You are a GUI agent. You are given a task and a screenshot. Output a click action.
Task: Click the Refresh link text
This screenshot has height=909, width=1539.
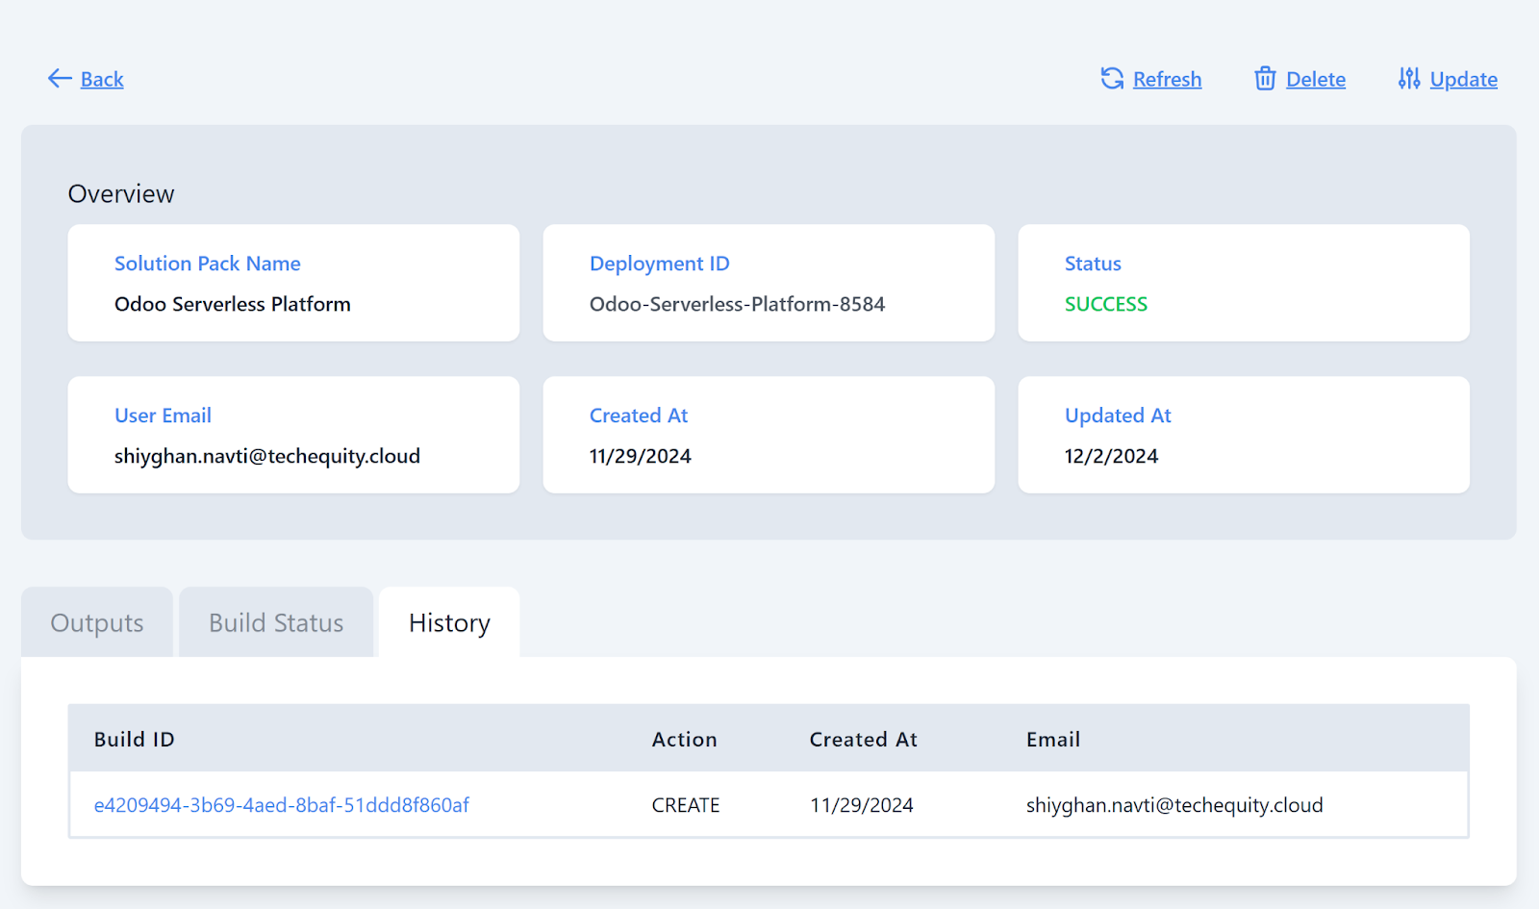click(1167, 80)
